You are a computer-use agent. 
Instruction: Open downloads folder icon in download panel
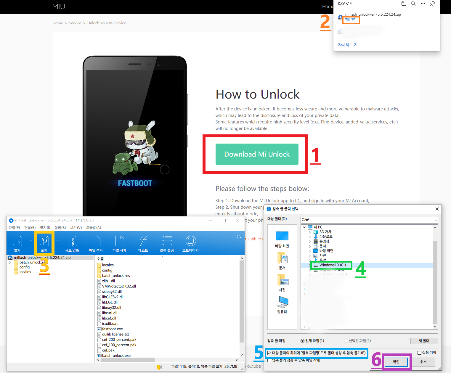point(404,4)
